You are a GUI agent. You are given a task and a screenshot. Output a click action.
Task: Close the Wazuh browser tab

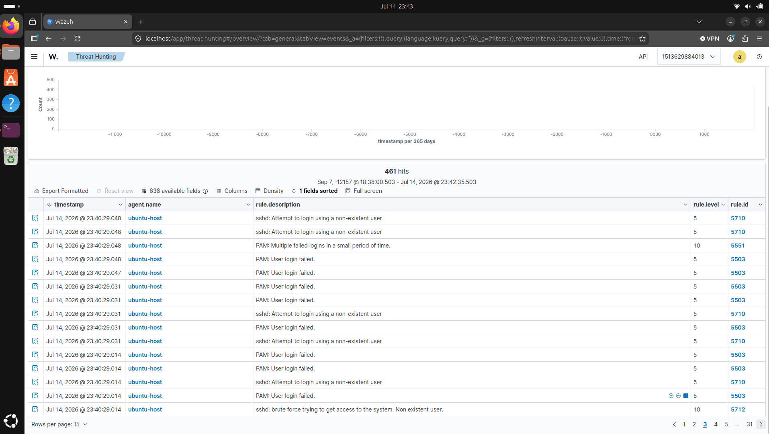coord(126,22)
